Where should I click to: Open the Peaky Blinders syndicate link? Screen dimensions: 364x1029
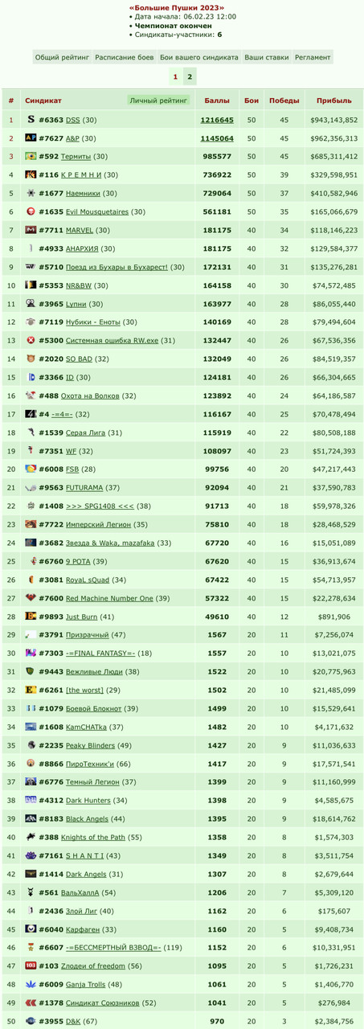pyautogui.click(x=90, y=745)
